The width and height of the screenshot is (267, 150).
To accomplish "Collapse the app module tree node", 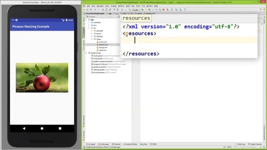I will 86,20.
